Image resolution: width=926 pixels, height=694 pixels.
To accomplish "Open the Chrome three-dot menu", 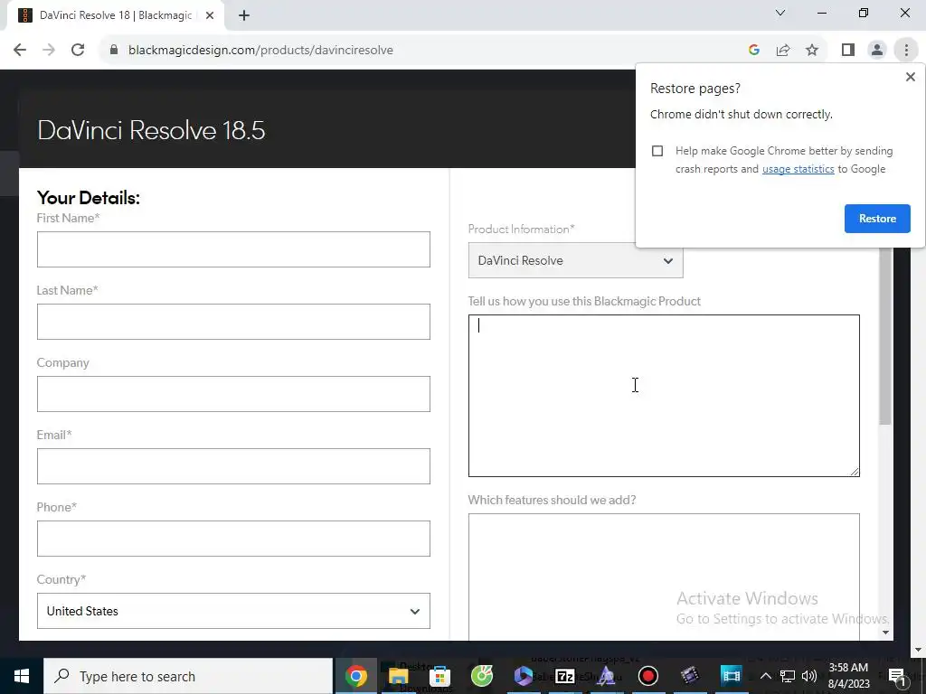I will [x=906, y=51].
